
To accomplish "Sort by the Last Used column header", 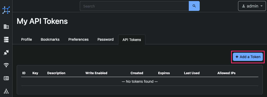I will click(x=192, y=73).
